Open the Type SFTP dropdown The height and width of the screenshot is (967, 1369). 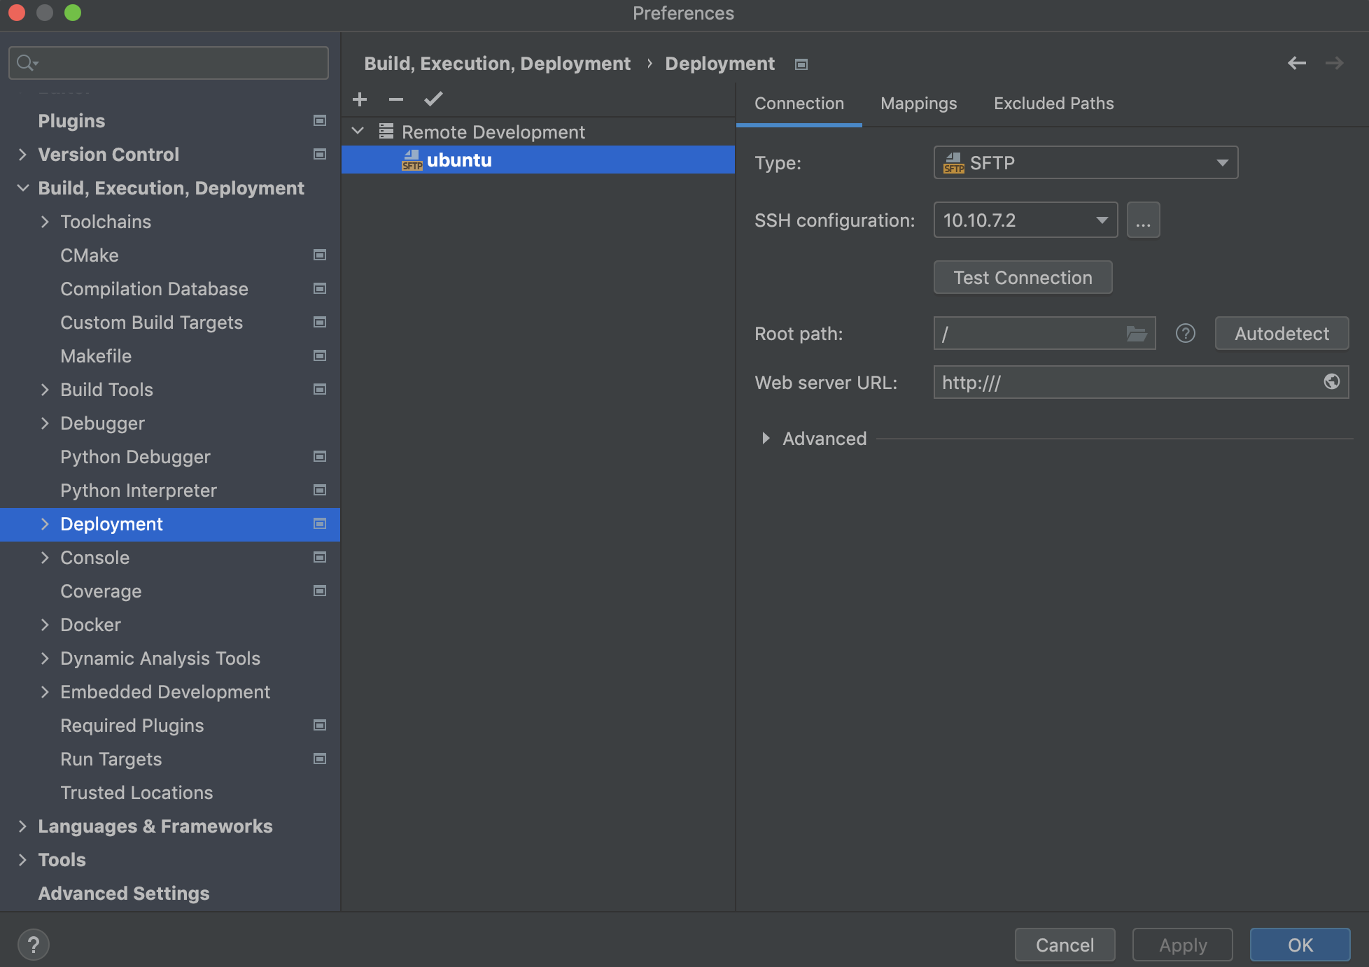1085,163
